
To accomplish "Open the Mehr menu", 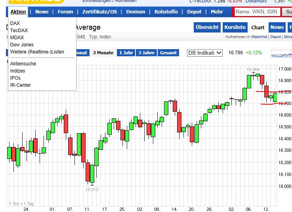I will point(217,12).
